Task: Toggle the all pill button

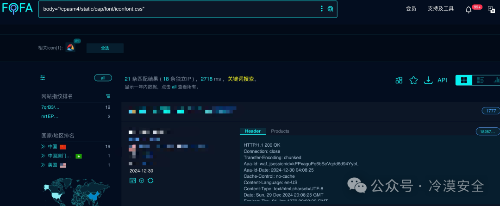Action: tap(103, 78)
